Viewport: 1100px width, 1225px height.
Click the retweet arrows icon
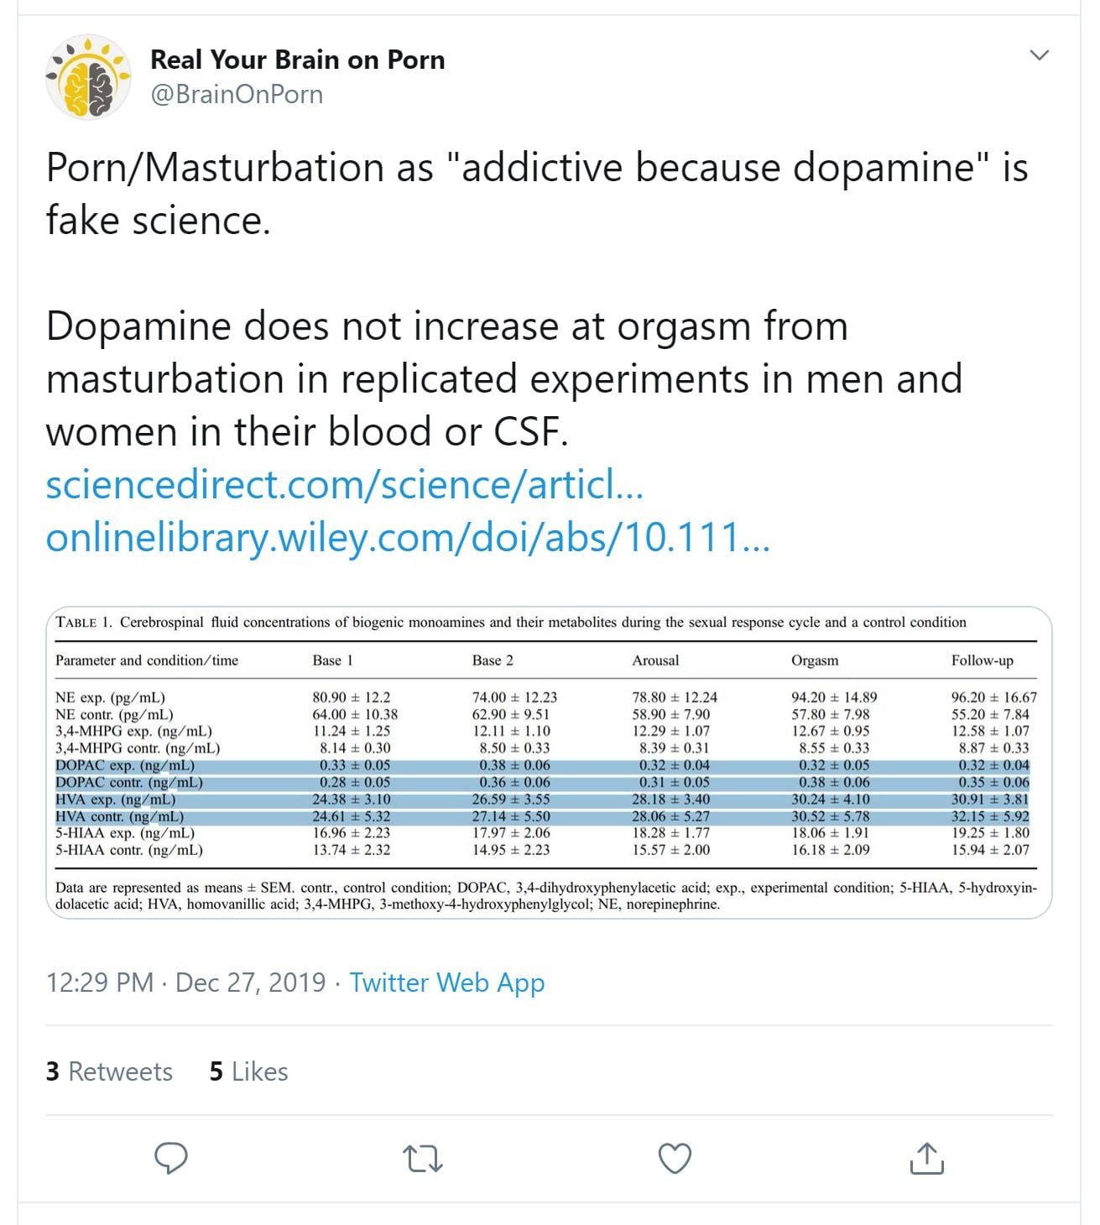pyautogui.click(x=423, y=1159)
